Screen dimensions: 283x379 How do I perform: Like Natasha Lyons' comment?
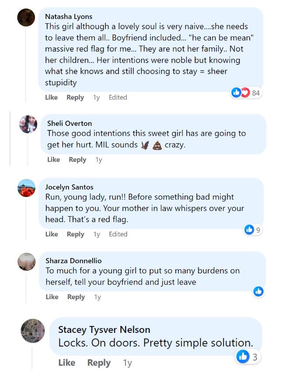click(51, 97)
